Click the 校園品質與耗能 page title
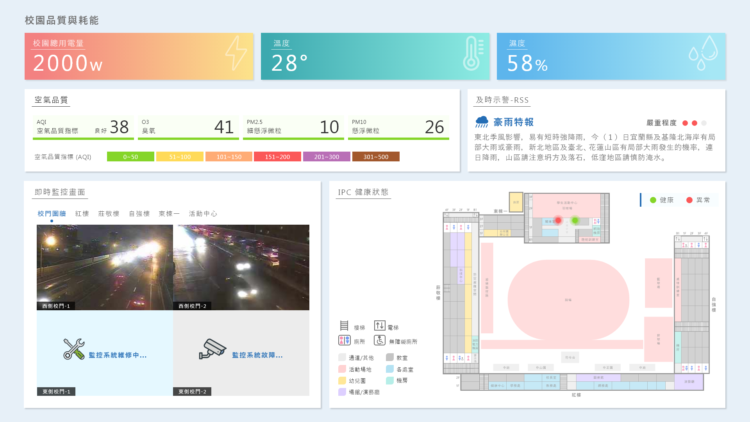750x422 pixels. [x=62, y=20]
